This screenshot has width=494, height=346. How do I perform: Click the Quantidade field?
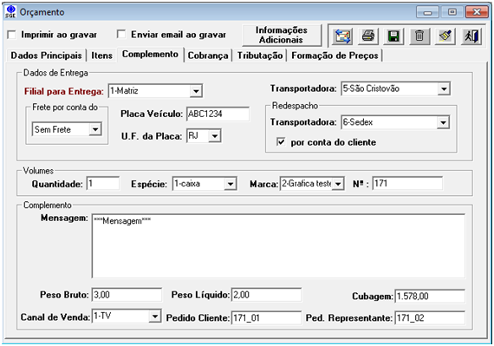tap(103, 183)
